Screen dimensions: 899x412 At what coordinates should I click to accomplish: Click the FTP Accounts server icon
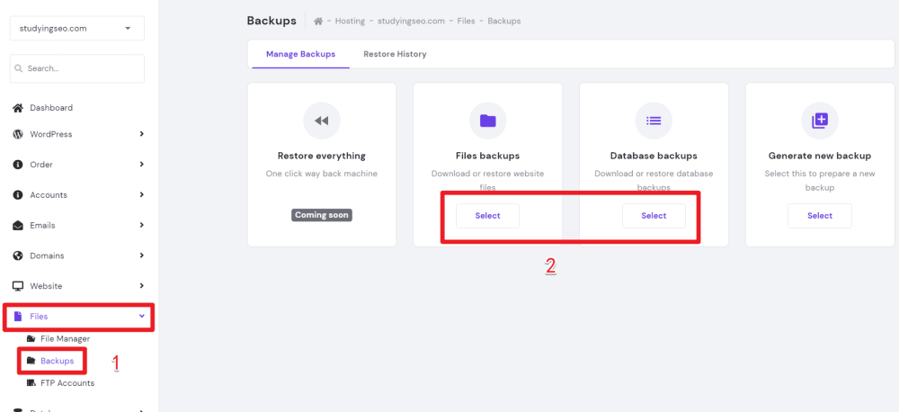(x=31, y=382)
